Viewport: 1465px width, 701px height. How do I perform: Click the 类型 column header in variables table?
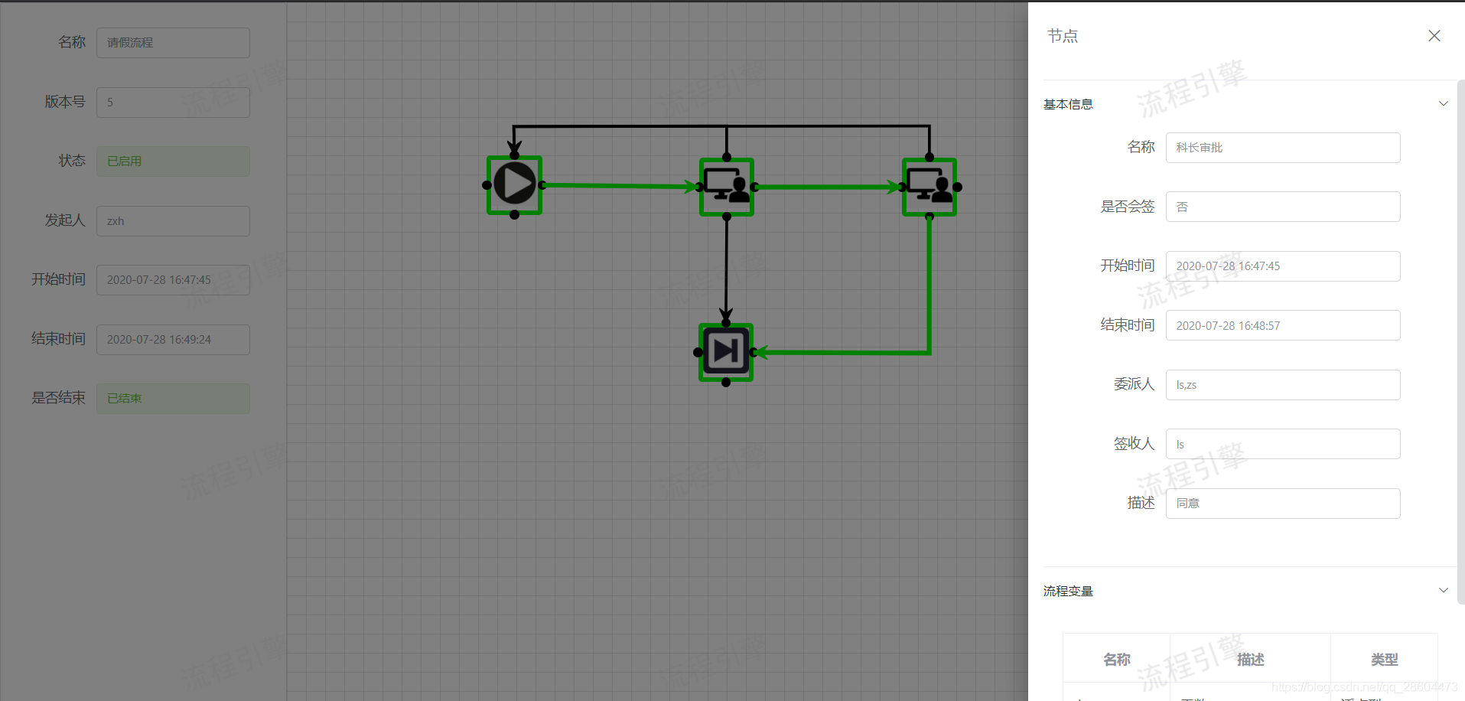[x=1385, y=659]
